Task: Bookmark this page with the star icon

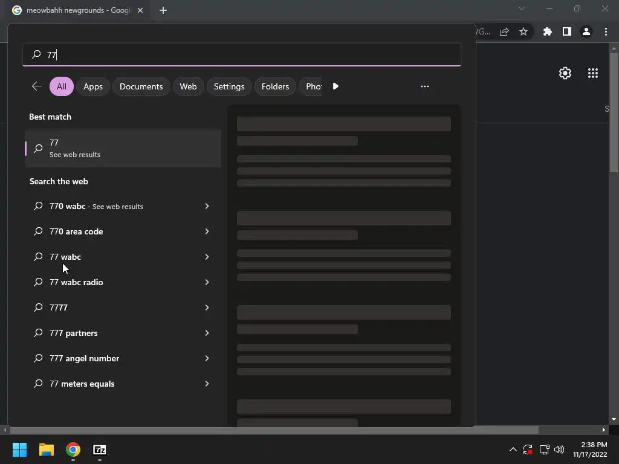Action: (523, 31)
